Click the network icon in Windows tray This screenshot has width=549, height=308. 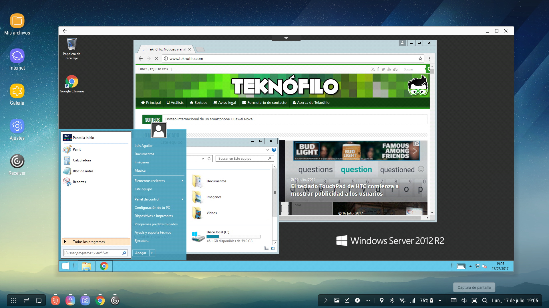pos(477,266)
